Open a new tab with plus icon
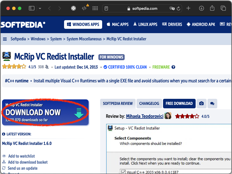Viewport: 232px width, 174px height. pos(188,8)
